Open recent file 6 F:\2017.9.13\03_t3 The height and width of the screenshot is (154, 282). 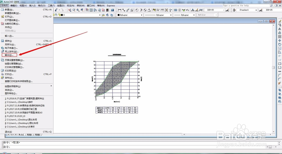(27, 116)
